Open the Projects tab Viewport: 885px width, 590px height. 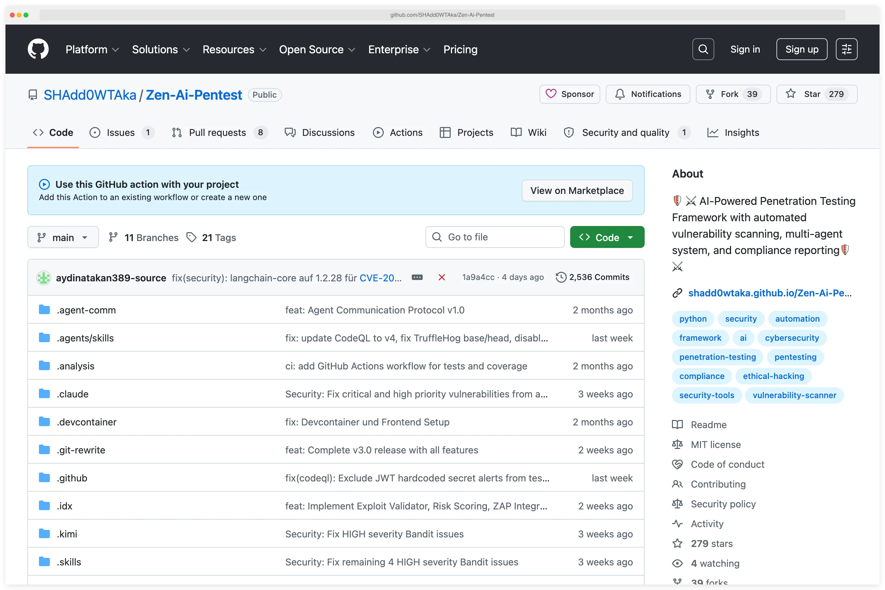point(467,132)
